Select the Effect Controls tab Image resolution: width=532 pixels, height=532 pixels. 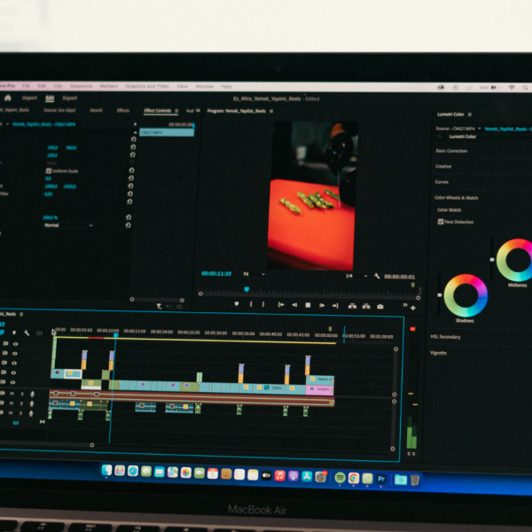158,111
